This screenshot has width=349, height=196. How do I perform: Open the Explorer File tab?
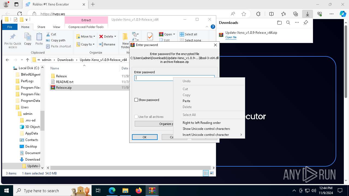pos(10,27)
